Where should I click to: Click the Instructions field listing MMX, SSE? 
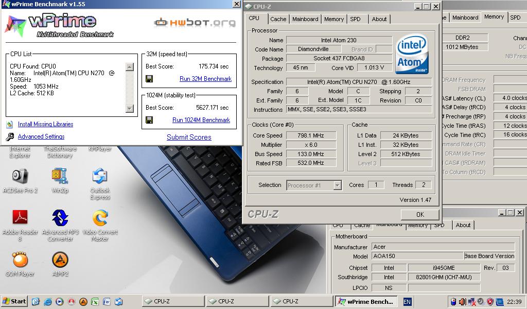click(x=359, y=109)
